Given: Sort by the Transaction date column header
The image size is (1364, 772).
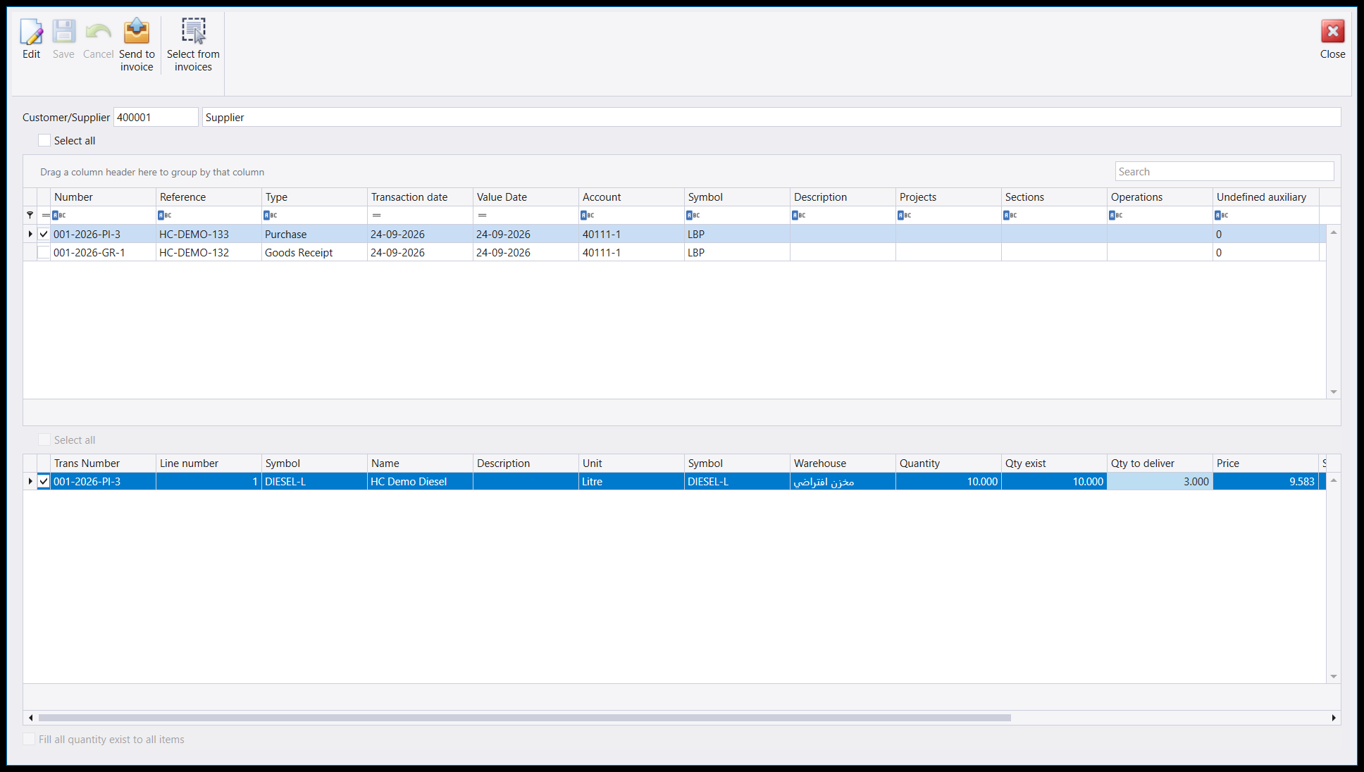Looking at the screenshot, I should [420, 197].
